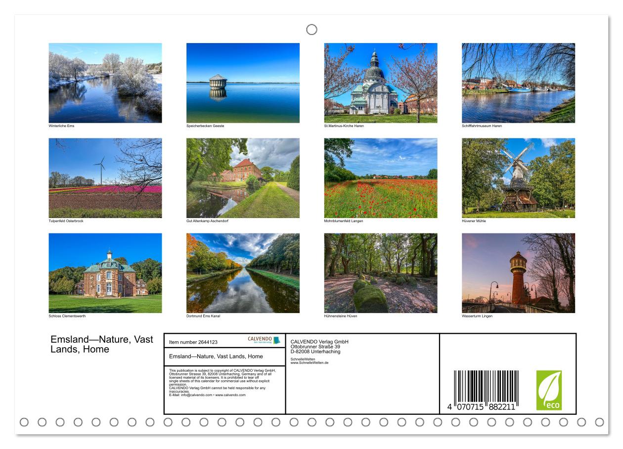Viewport: 623px width, 449px height.
Task: Click the caption 'Dortmund Ems Kanal'
Action: point(203,316)
